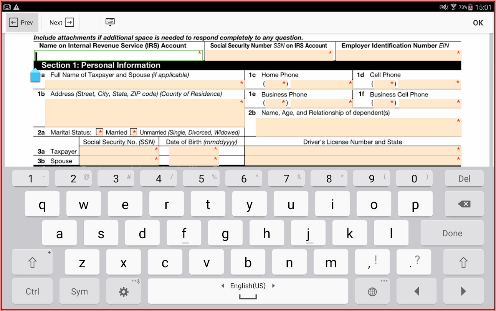Tap the b key
496x311 pixels.
tap(248, 262)
